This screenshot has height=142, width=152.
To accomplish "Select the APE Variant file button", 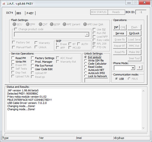I will (x=64, y=24).
